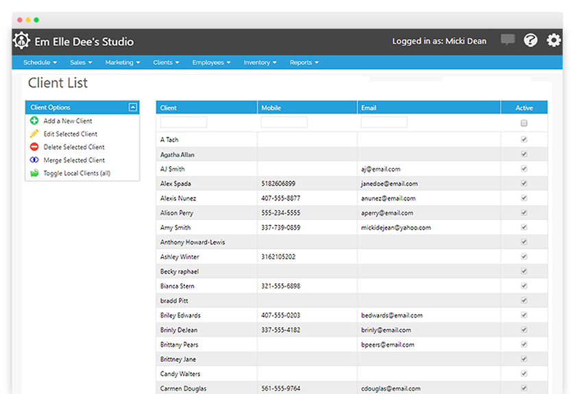Toggle Active checkbox for Alison Perry
Image resolution: width=575 pixels, height=394 pixels.
(x=524, y=212)
